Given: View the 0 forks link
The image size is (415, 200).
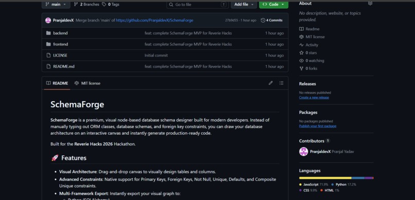Looking at the screenshot, I should (308, 68).
